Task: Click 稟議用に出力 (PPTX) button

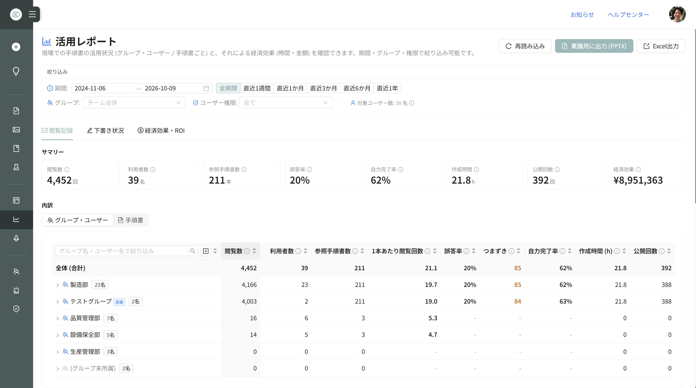Action: [x=594, y=46]
